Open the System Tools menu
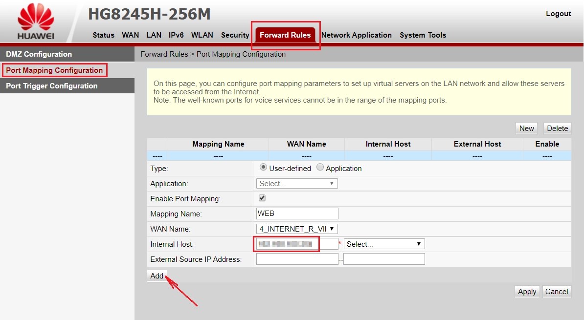This screenshot has height=320, width=584. [423, 35]
